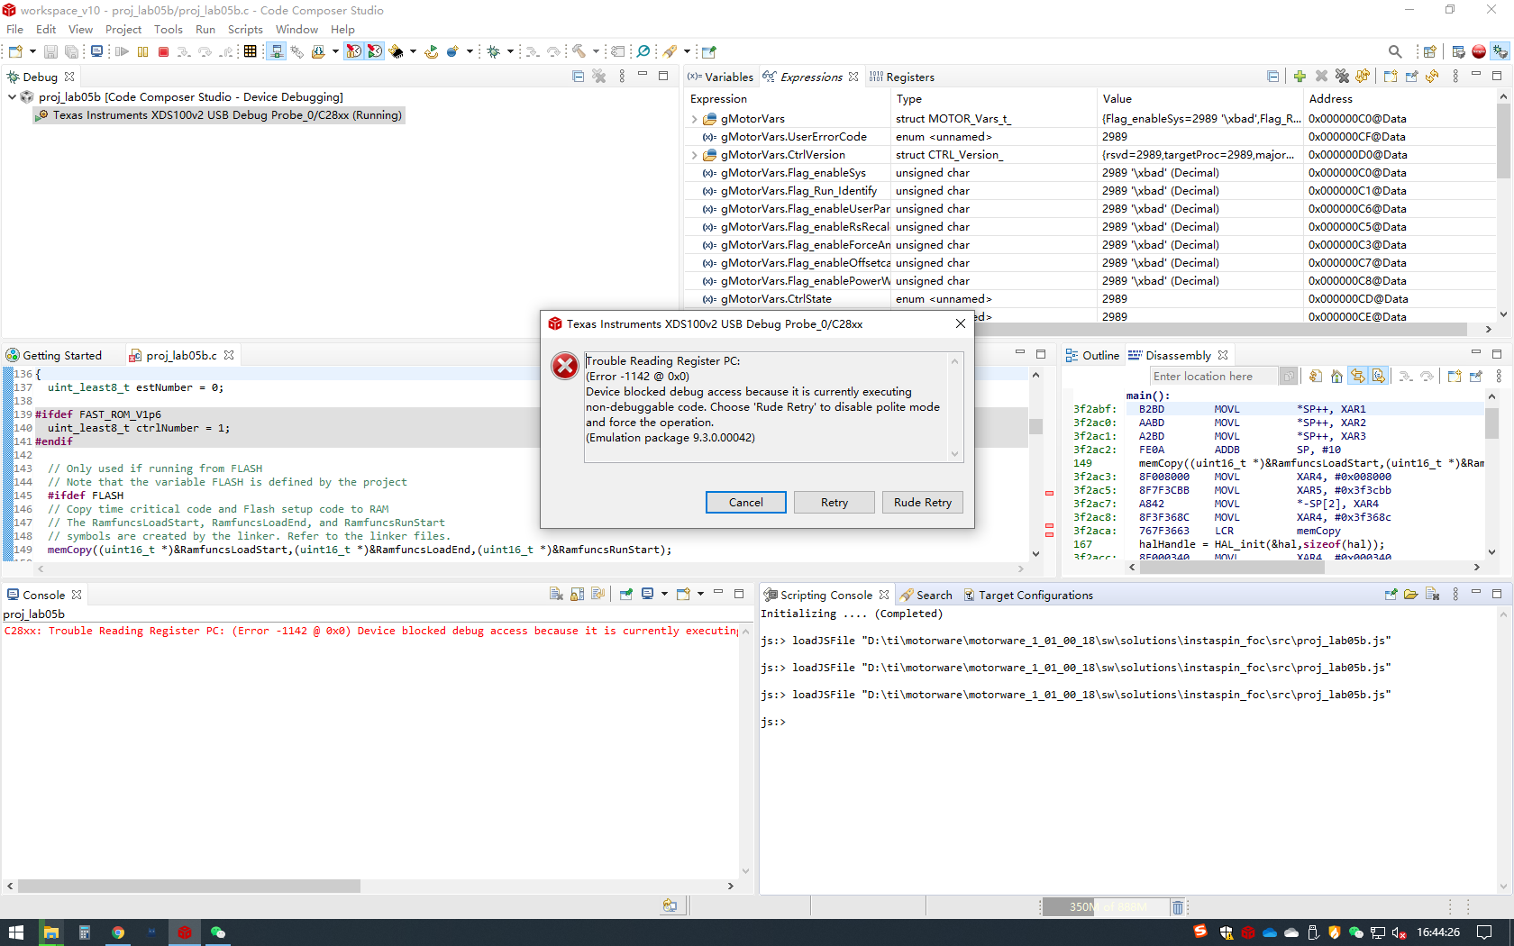Screen dimensions: 1514x946
Task: Select XDS100v2 Debug Probe C28xx (Running) item
Action: [x=219, y=115]
